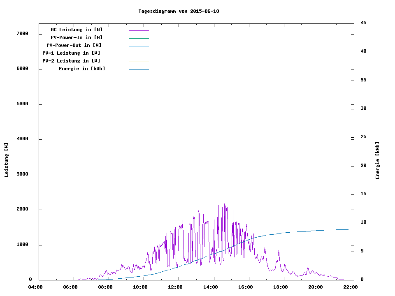Select the "AC Leistung in [W]" legend label

point(77,30)
